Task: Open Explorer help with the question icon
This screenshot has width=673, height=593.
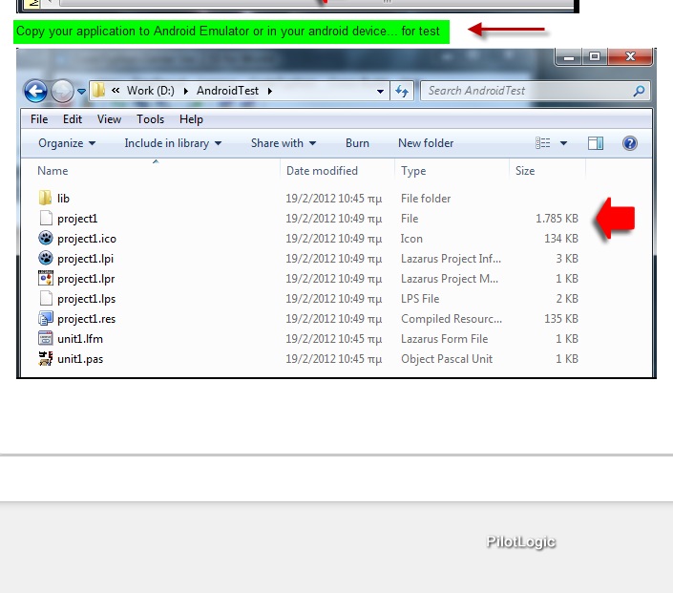Action: 630,143
